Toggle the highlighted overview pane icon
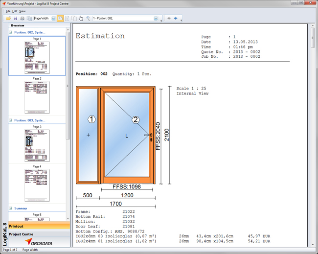Screen dimensions: 318x254 click(x=60, y=19)
